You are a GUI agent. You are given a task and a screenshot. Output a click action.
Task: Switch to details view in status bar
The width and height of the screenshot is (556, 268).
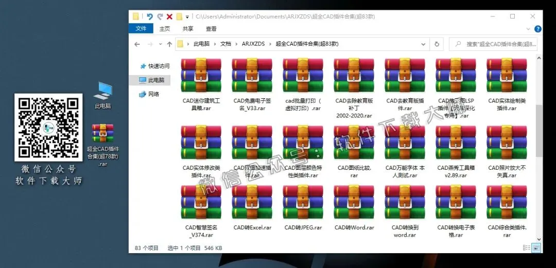click(527, 248)
